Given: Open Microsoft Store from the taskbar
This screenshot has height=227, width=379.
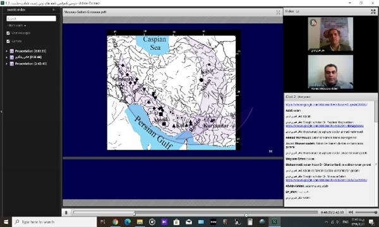Looking at the screenshot, I should [177, 222].
